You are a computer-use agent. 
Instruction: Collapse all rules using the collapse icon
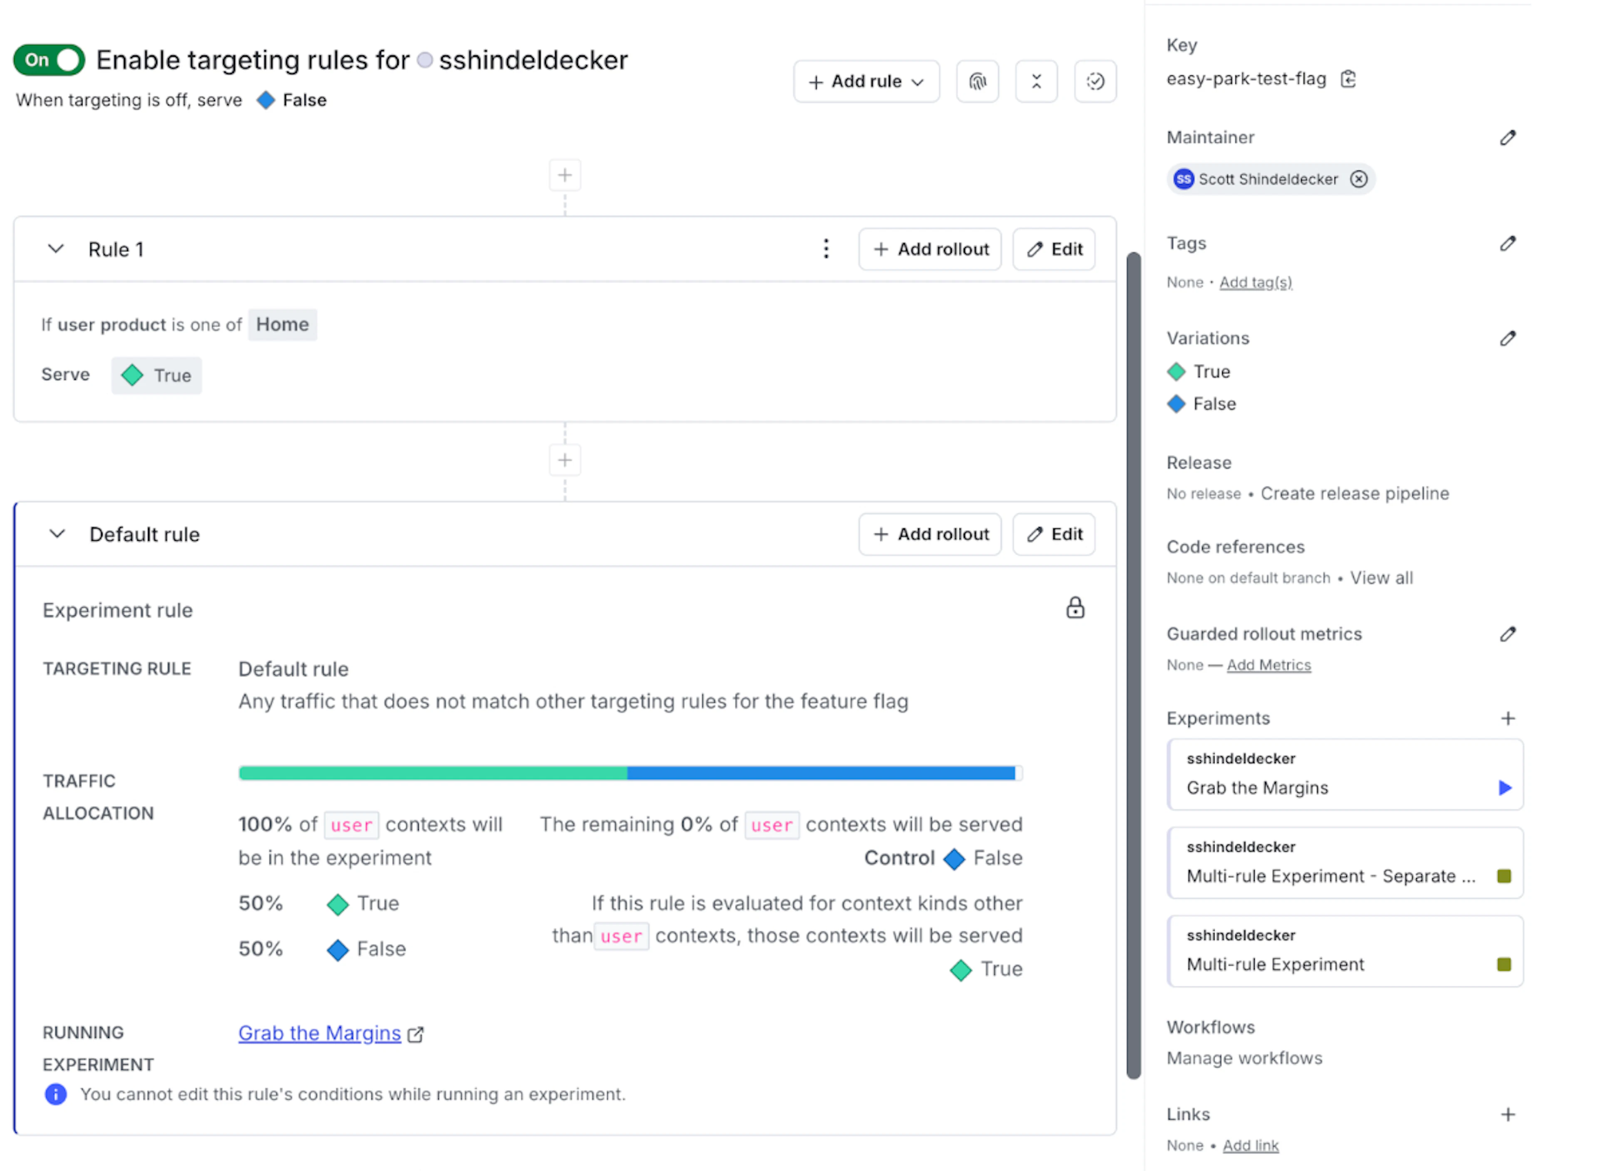(x=1037, y=81)
